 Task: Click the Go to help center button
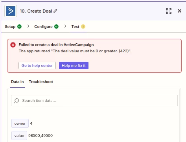tap(37, 65)
